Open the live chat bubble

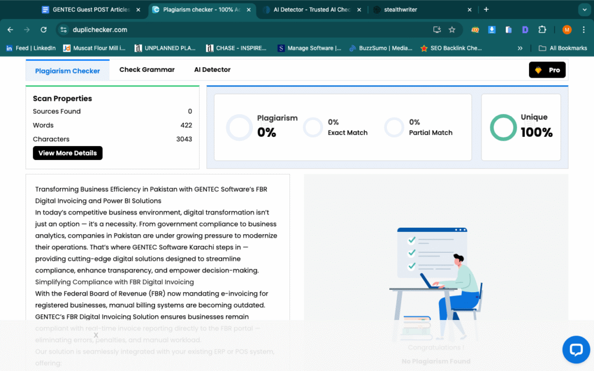point(576,350)
